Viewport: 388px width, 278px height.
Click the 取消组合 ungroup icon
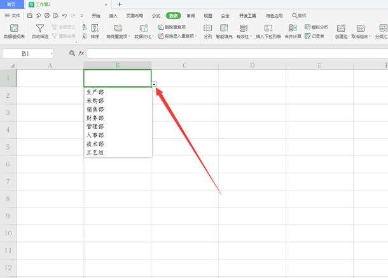click(361, 28)
